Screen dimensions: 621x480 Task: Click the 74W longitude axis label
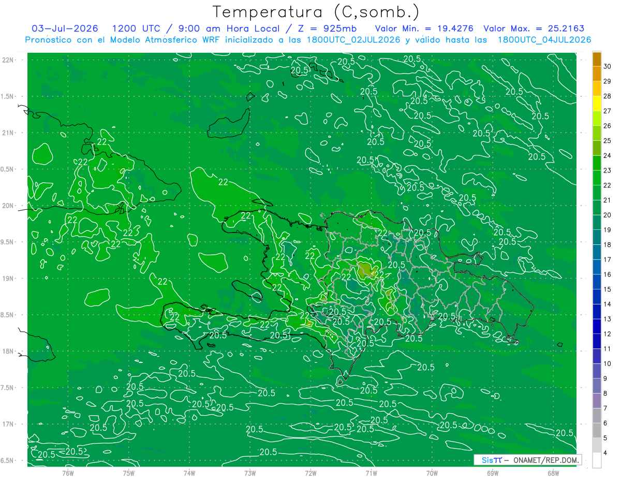189,473
